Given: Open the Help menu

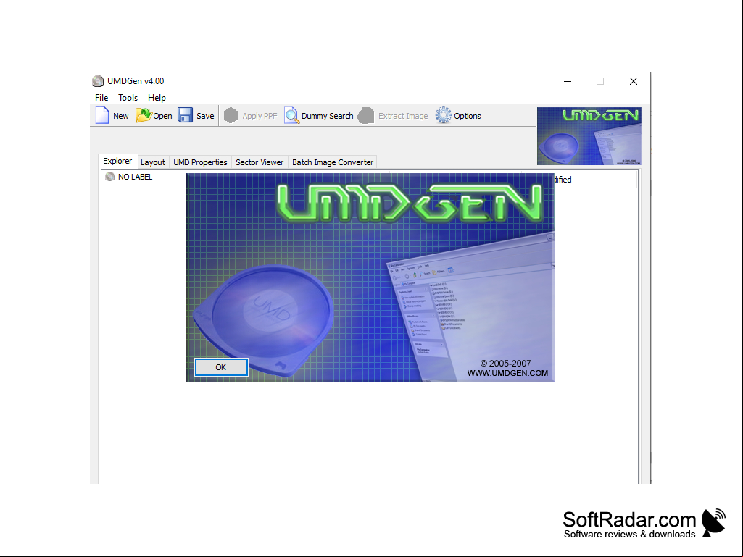Looking at the screenshot, I should (157, 98).
